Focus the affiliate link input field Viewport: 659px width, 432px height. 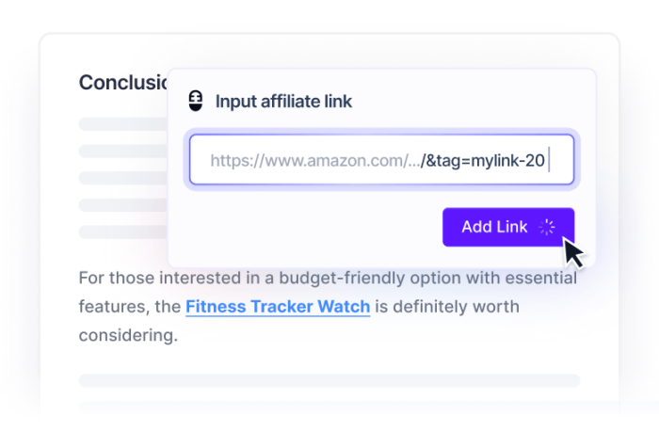click(380, 160)
